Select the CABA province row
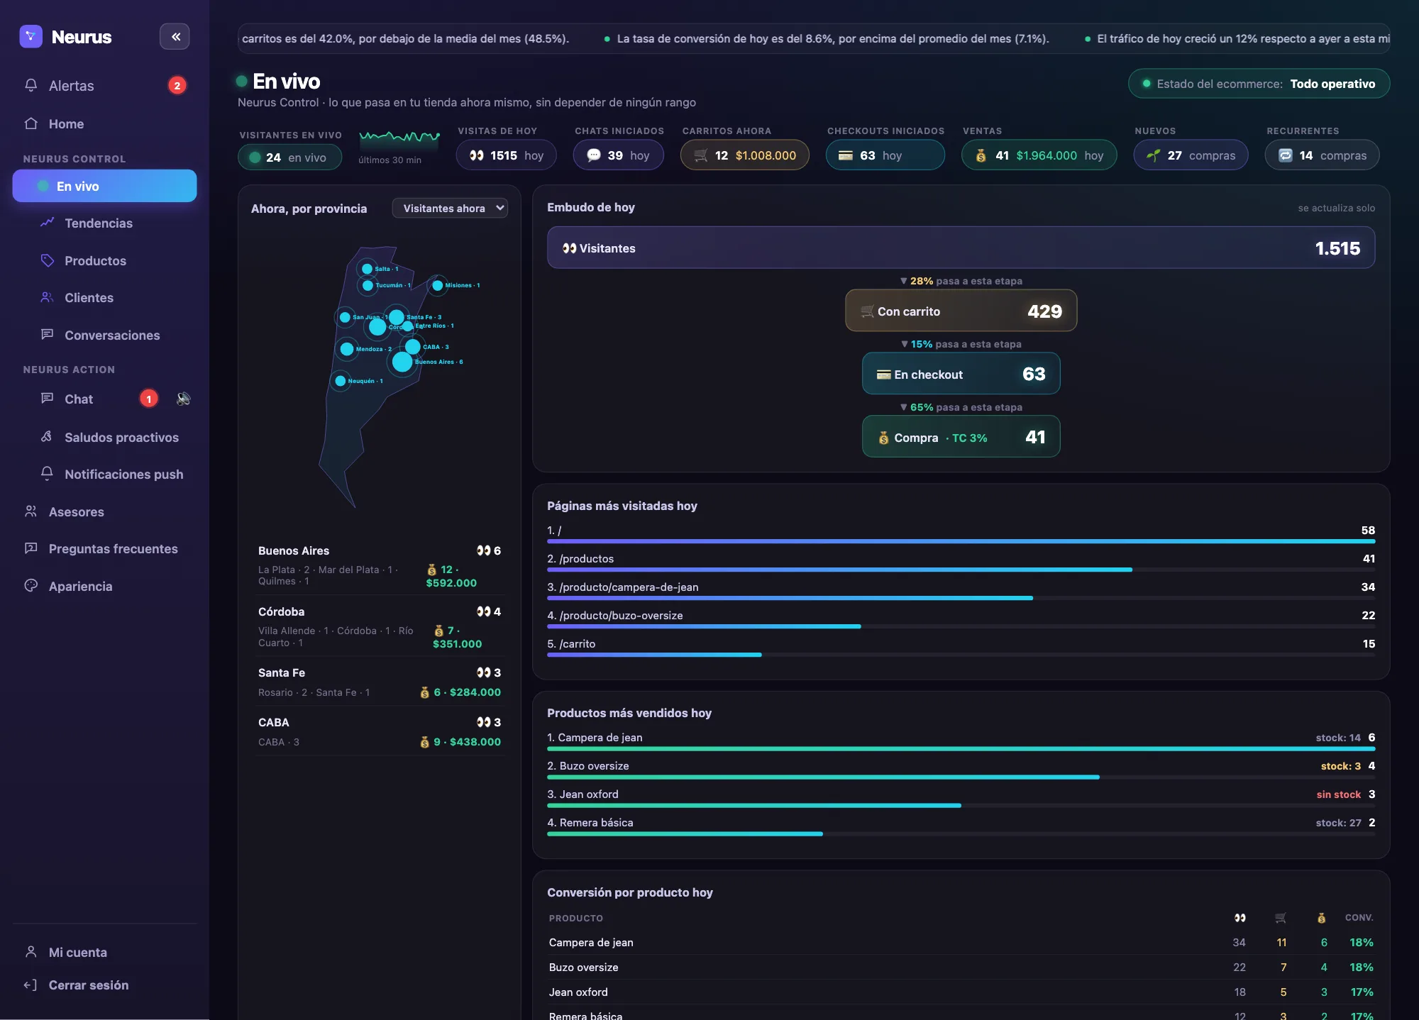 click(x=380, y=731)
